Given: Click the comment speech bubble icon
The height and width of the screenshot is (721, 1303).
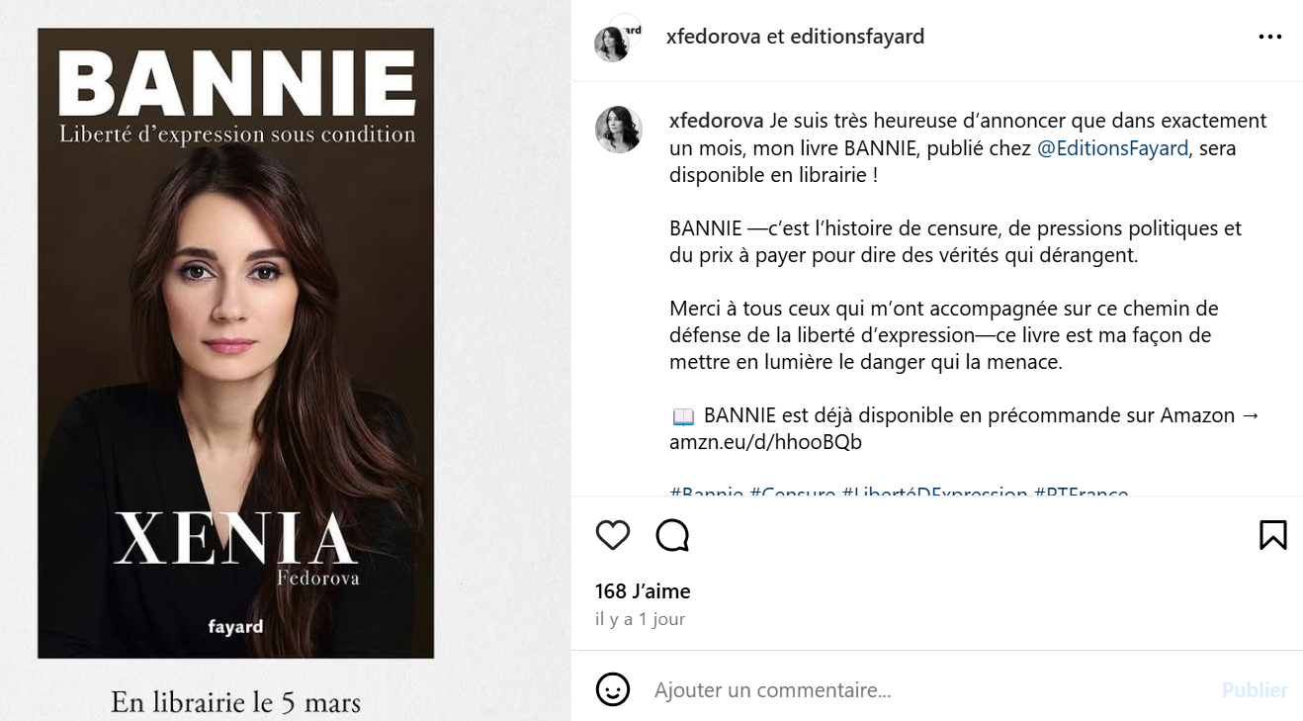Looking at the screenshot, I should pos(672,535).
